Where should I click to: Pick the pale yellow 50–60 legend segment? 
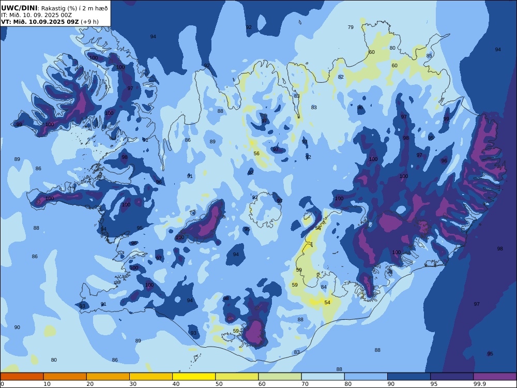237,377
